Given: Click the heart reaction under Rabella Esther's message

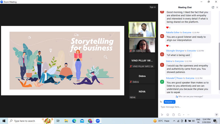Looking at the screenshot, I should click(168, 46).
